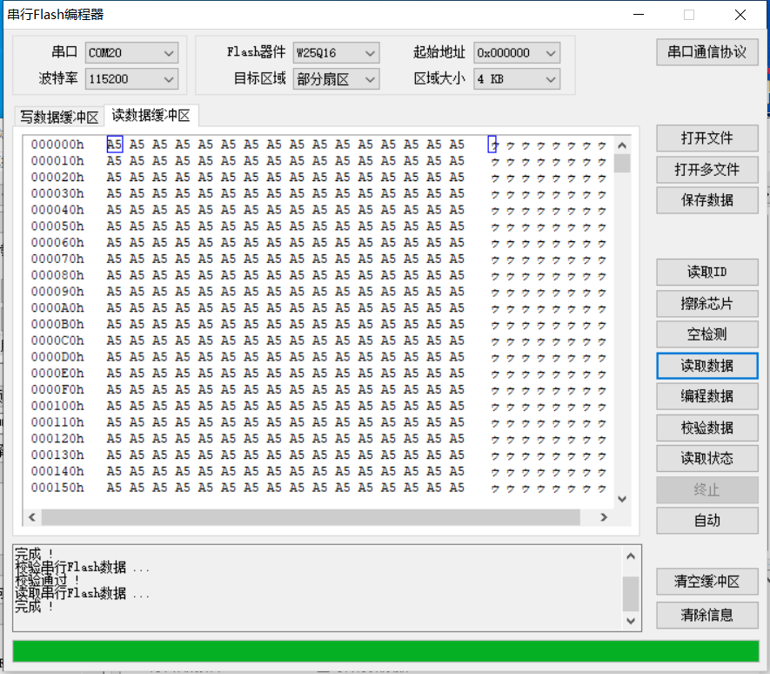
Task: Minimize the 串行Flash编程器 window
Action: [x=639, y=15]
